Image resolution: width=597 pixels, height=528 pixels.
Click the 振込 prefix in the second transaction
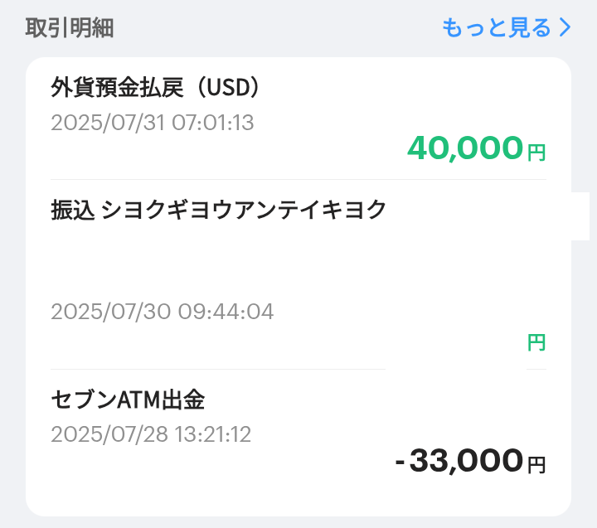click(x=71, y=210)
